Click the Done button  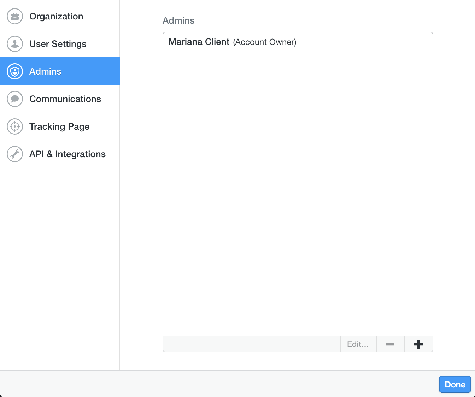(x=455, y=384)
